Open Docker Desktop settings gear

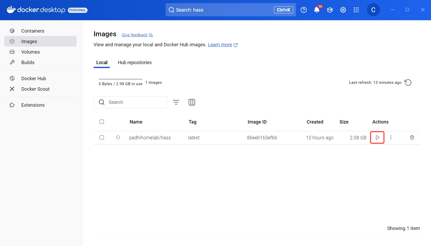coord(343,10)
